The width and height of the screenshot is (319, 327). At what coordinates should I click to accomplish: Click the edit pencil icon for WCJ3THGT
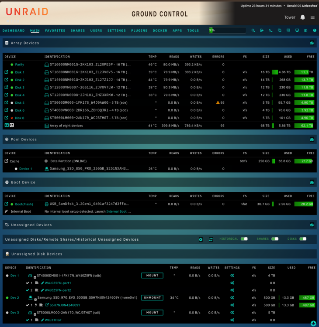tap(42, 320)
